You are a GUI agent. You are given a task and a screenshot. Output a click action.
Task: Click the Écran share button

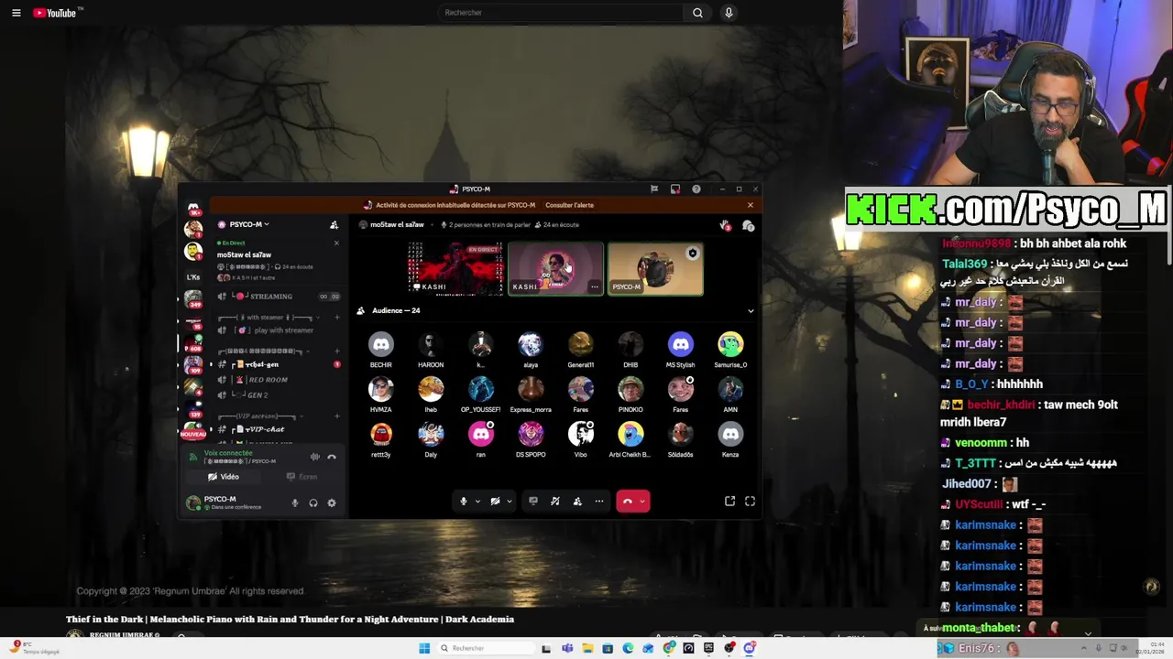[302, 477]
